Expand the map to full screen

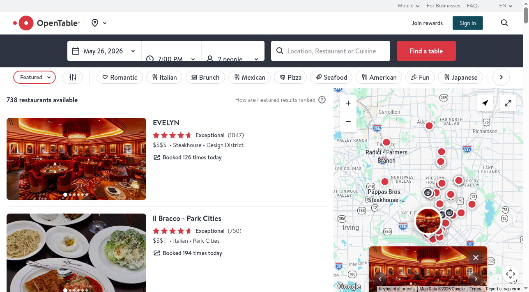tap(508, 103)
